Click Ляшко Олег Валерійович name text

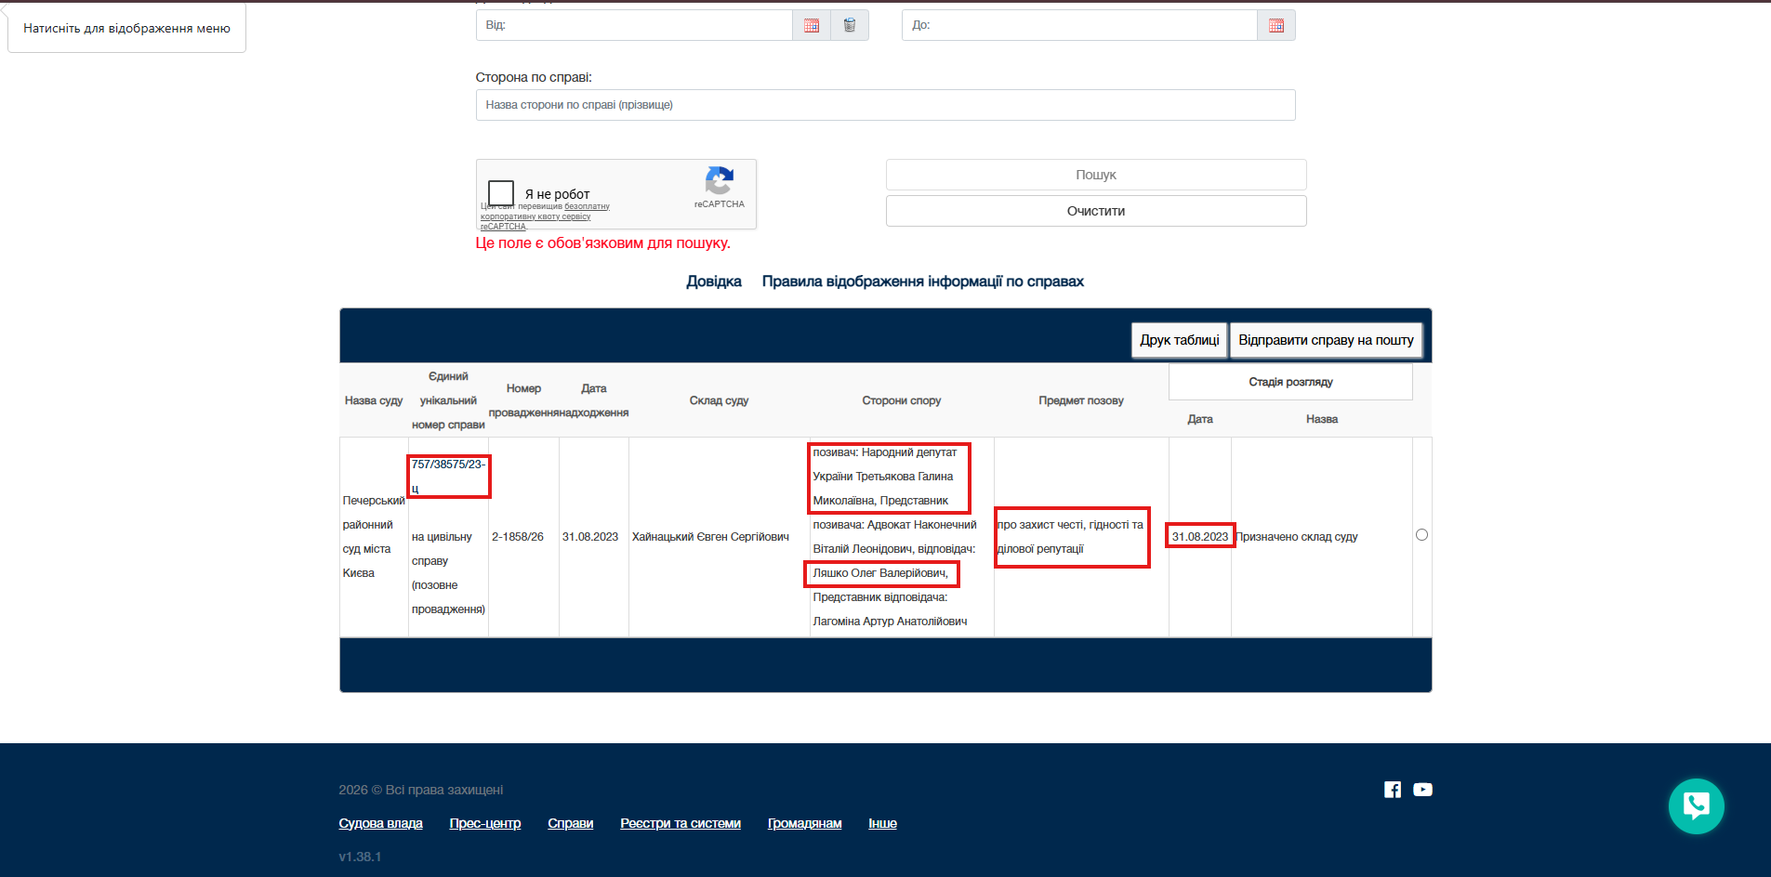pos(880,573)
